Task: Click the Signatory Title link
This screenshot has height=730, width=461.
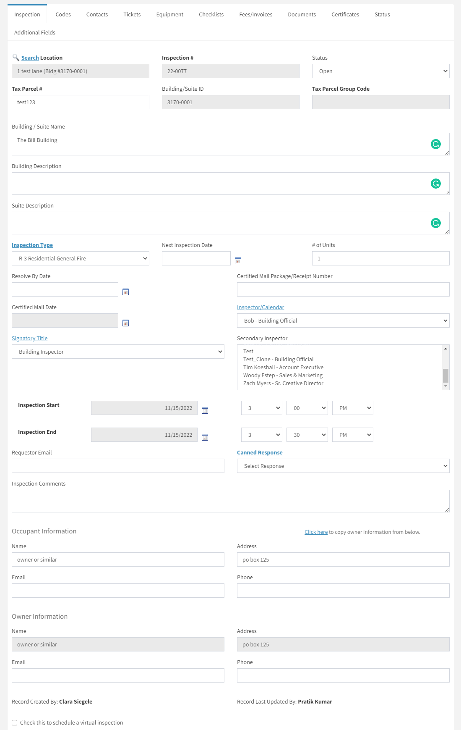Action: (x=29, y=338)
